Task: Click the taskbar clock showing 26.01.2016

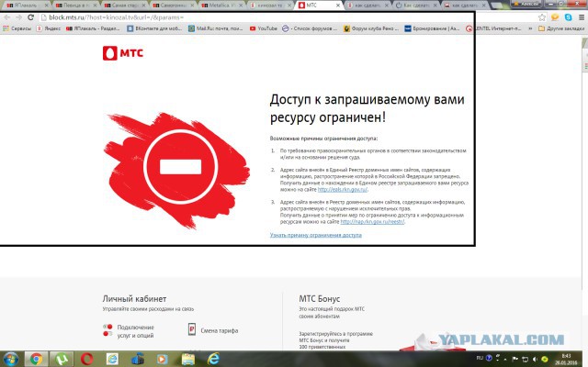Action: 566,359
